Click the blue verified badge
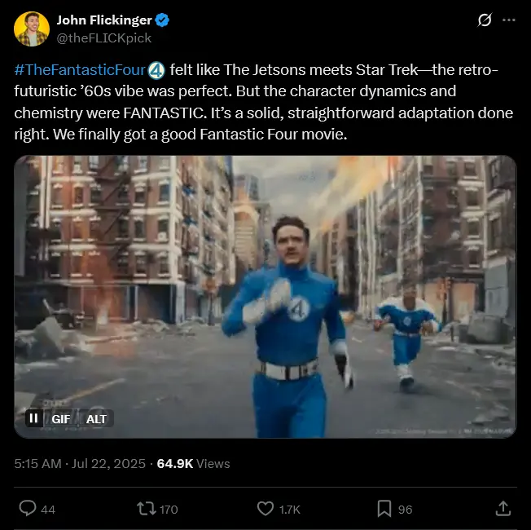 pyautogui.click(x=163, y=20)
